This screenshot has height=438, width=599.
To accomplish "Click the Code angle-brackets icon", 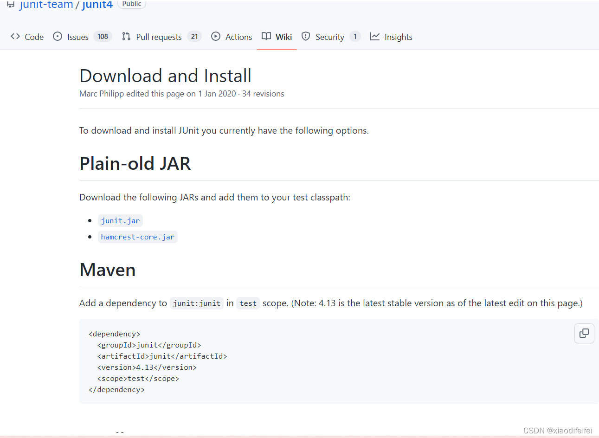I will point(15,36).
